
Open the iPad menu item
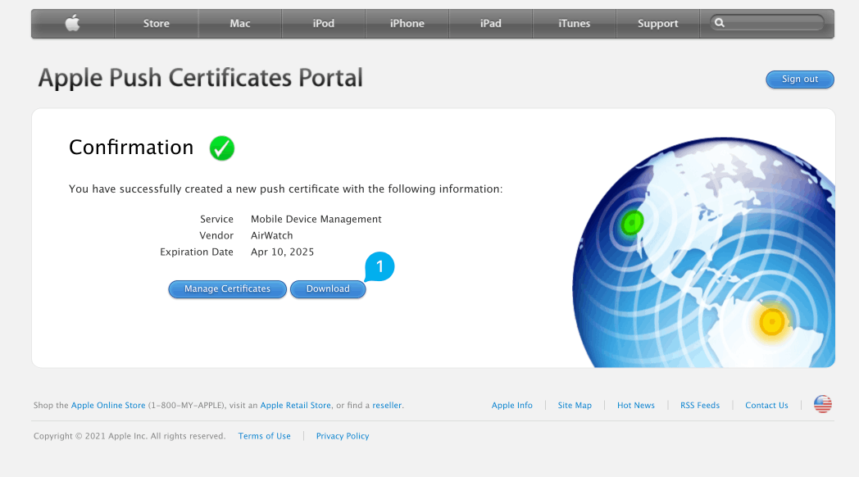pyautogui.click(x=491, y=24)
